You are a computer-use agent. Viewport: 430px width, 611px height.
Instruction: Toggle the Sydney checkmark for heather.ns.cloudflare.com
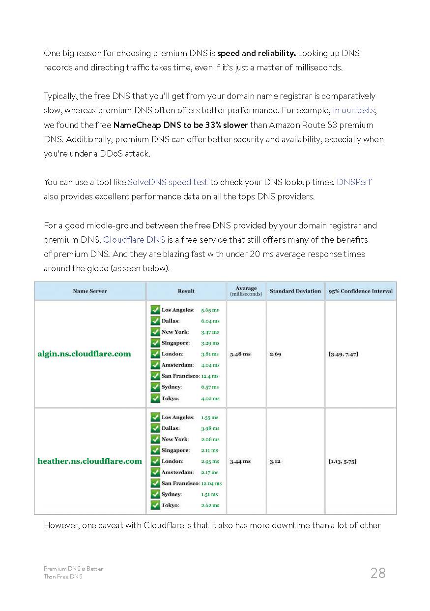point(155,494)
